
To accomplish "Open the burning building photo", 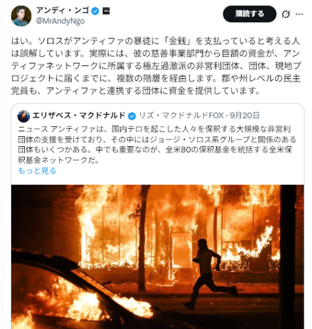I will pos(157,257).
